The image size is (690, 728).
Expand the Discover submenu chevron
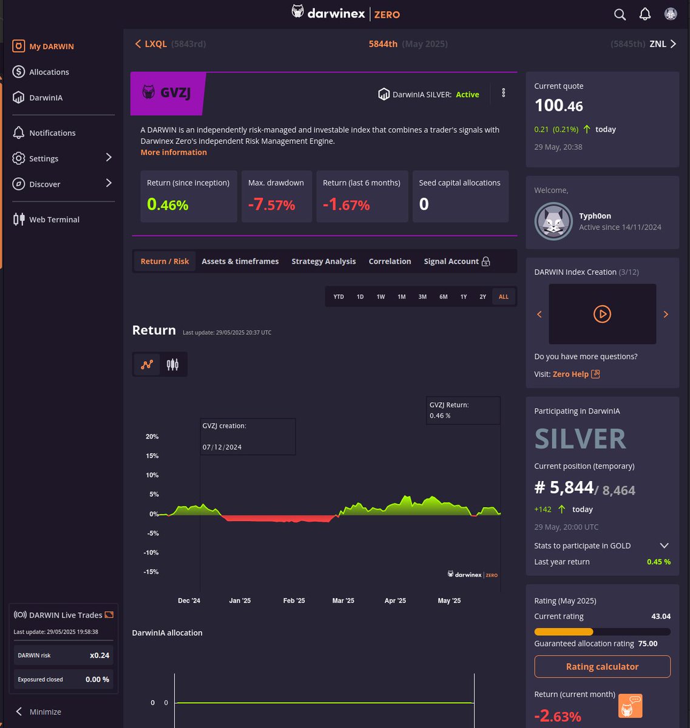pyautogui.click(x=109, y=183)
